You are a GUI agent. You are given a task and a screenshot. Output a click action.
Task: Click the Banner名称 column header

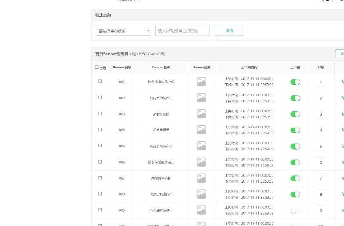click(161, 67)
